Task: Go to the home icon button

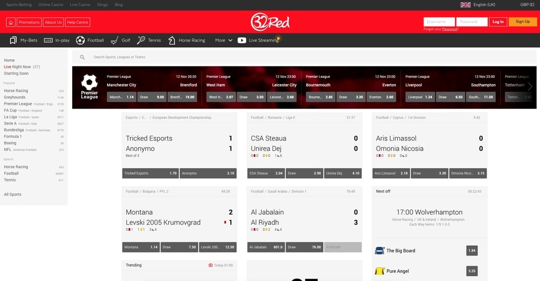Action: [11, 22]
